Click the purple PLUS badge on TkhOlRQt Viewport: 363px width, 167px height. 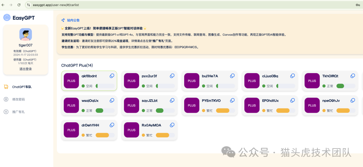pos(312,81)
